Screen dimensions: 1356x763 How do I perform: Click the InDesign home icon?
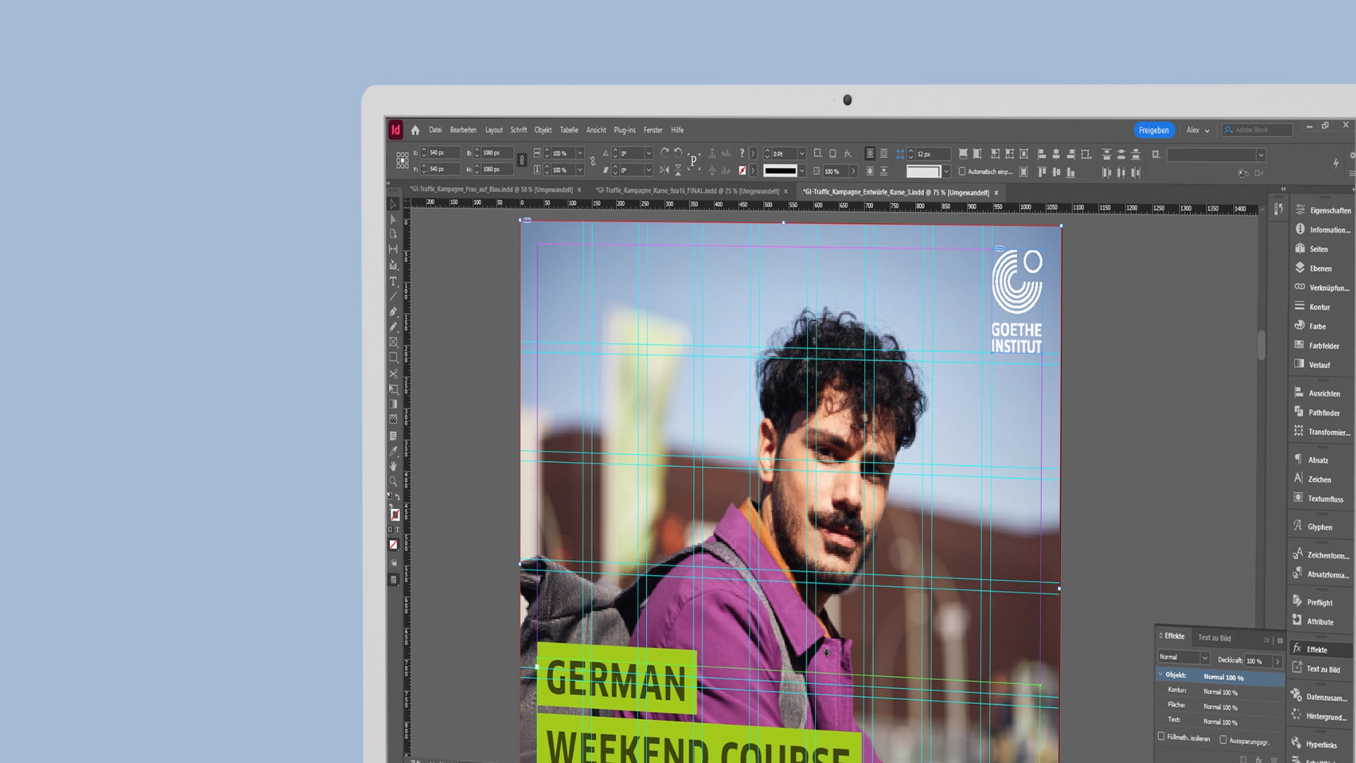pyautogui.click(x=415, y=130)
